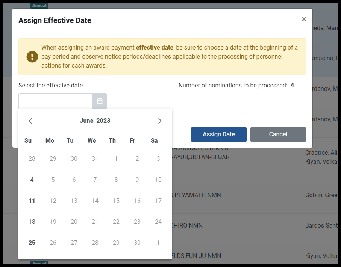This screenshot has width=341, height=267.
Task: Choose Friday June 30
Action: (137, 243)
